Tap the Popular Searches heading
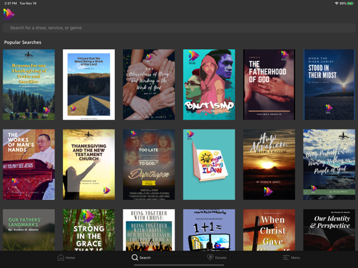Image resolution: width=358 pixels, height=268 pixels. (x=23, y=42)
